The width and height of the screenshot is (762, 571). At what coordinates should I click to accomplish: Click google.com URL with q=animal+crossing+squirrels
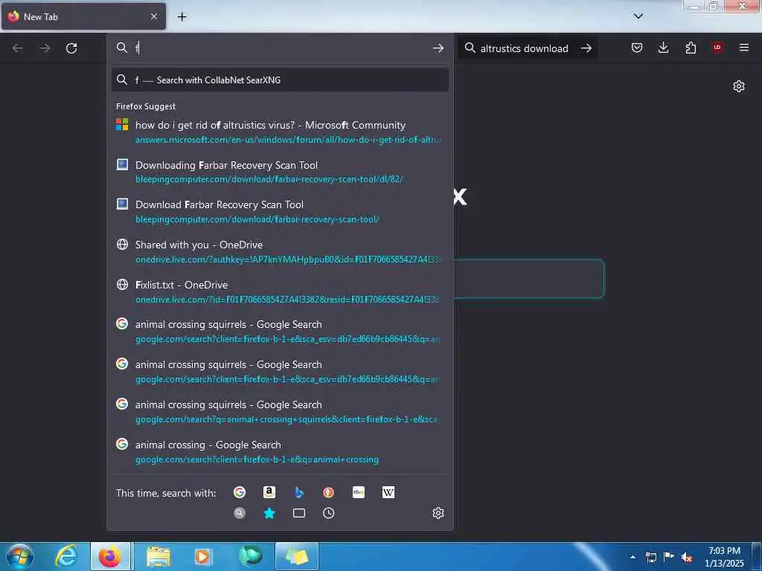click(x=286, y=419)
